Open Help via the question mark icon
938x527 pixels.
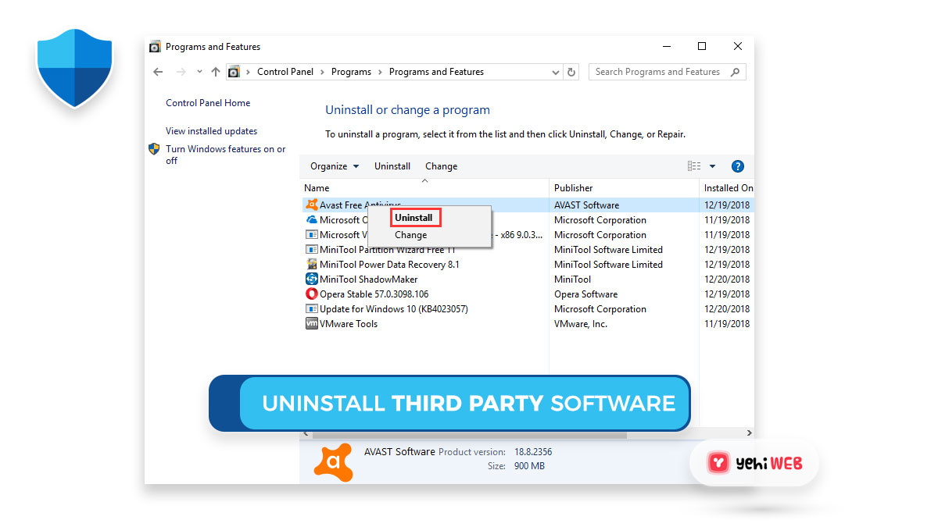[737, 166]
